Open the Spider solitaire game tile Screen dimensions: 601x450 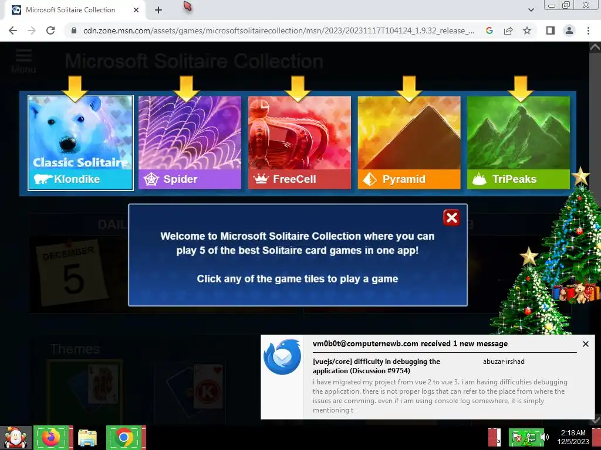190,143
